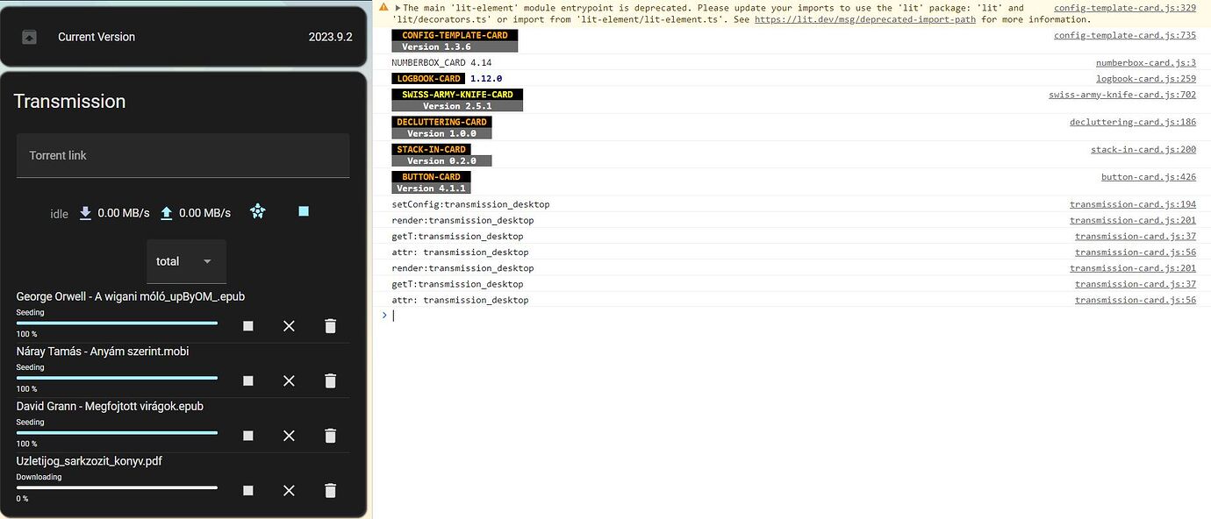This screenshot has width=1211, height=519.
Task: Open the lit.dev deprecated-import-path link
Action: click(866, 19)
